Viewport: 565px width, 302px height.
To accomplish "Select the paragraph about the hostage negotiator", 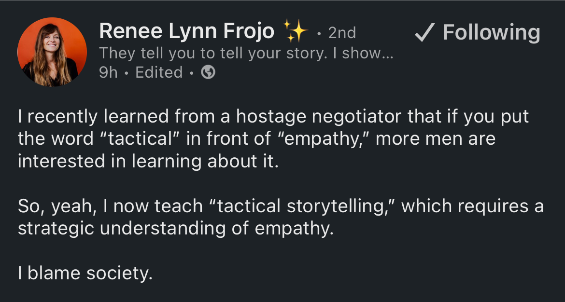I will pos(273,139).
